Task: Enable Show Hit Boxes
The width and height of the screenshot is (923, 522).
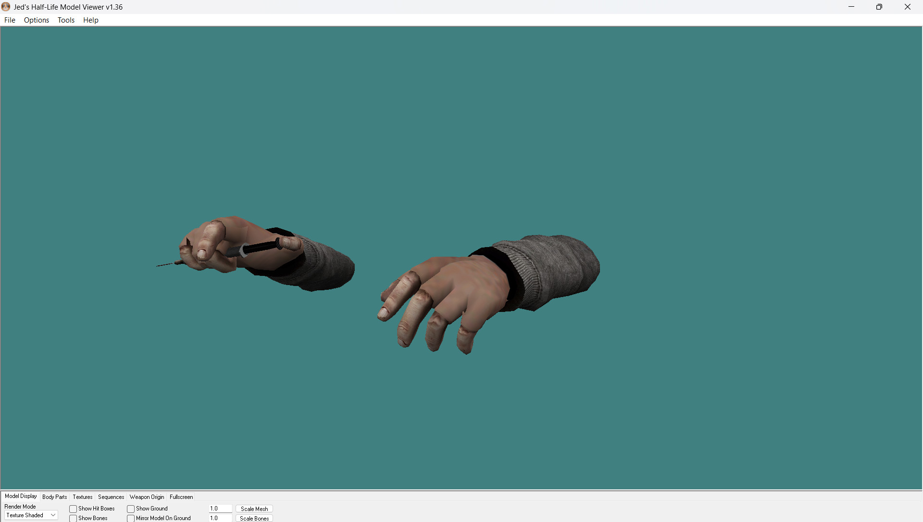Action: point(73,509)
